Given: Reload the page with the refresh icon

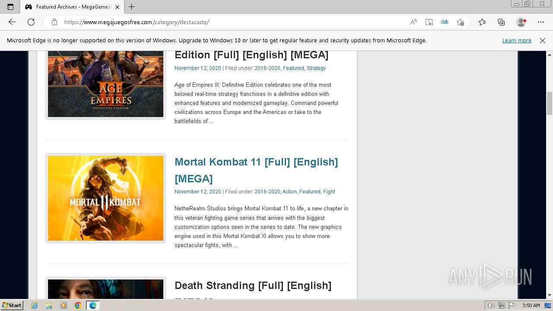Looking at the screenshot, I should pyautogui.click(x=31, y=22).
